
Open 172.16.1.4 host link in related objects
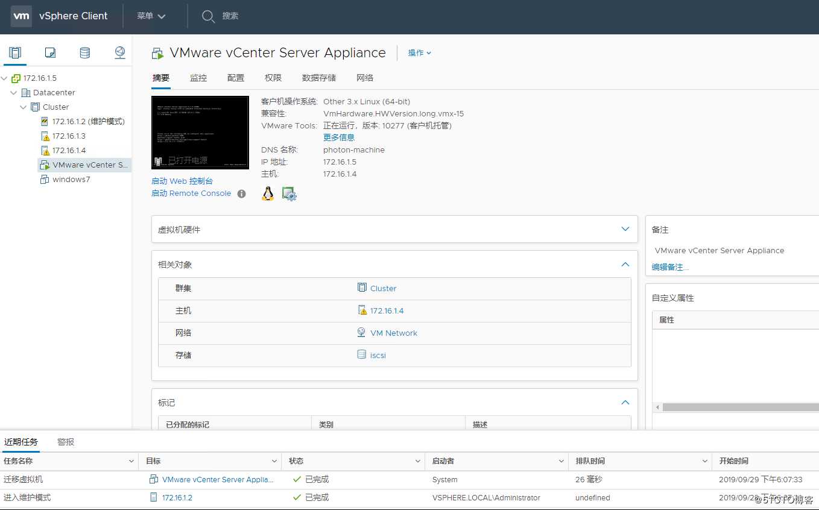pos(387,310)
